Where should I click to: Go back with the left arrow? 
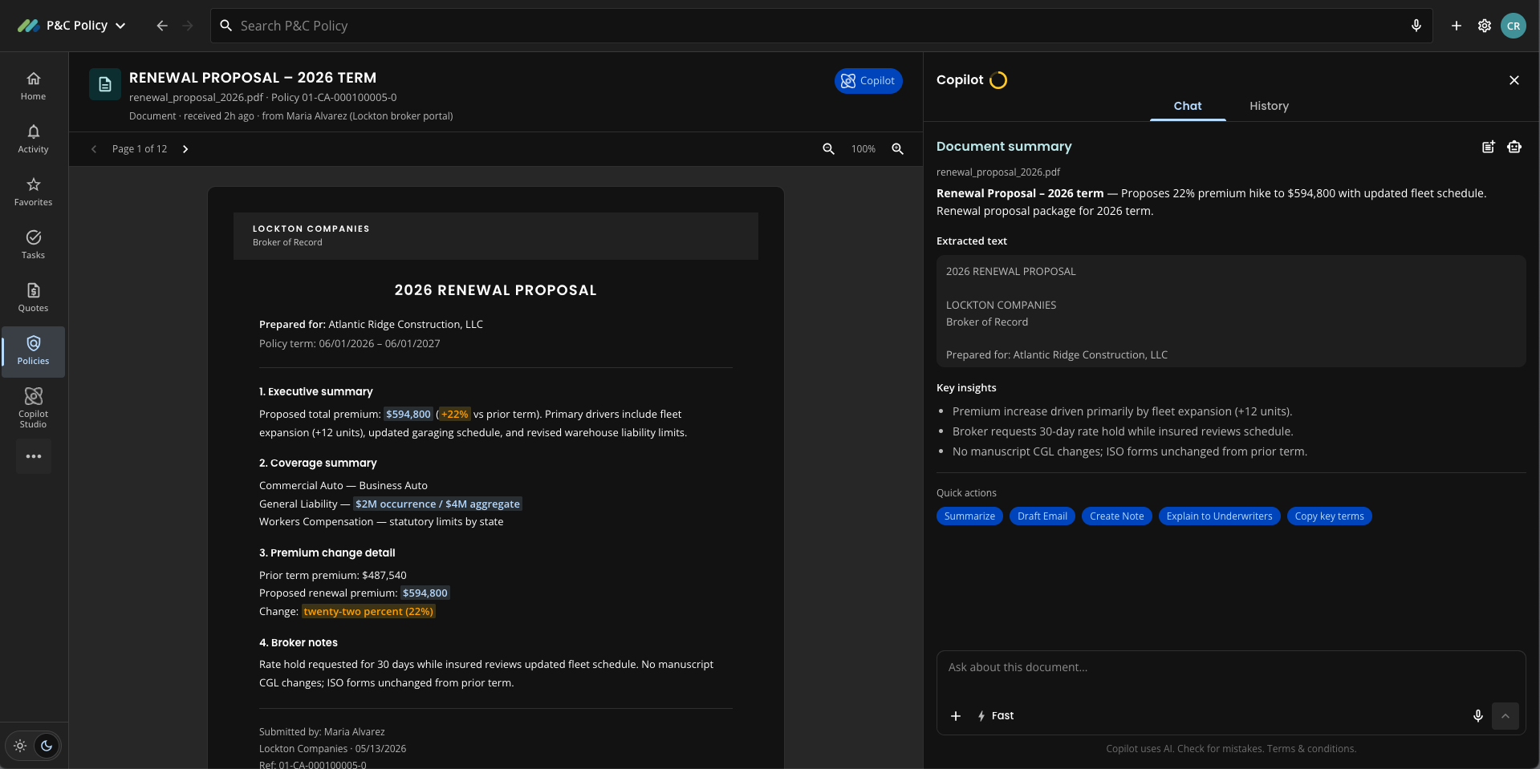pos(162,26)
